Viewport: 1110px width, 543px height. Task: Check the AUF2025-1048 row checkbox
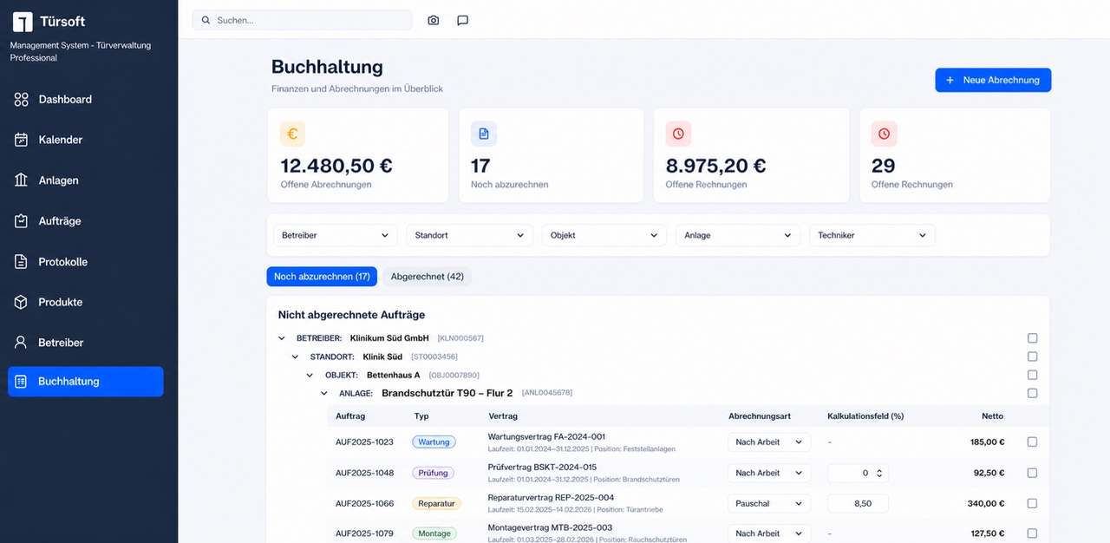[1032, 473]
